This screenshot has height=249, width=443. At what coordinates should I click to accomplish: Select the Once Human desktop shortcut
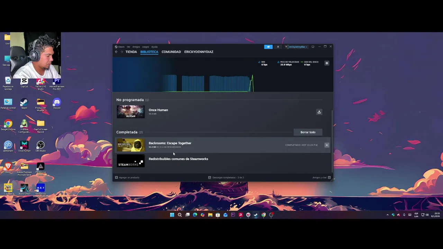[24, 146]
